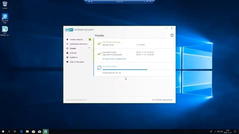Open Az összes modul megjelenítése link
Viewport: 239px width, 134px height.
coord(114,59)
